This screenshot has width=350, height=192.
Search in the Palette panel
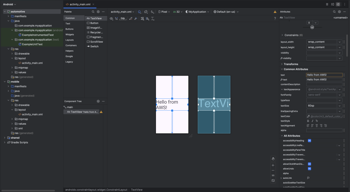click(93, 12)
